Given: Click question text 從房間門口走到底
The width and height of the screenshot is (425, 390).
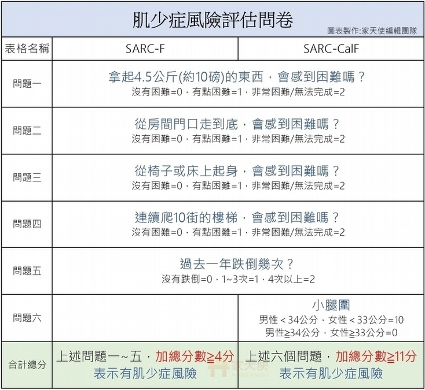Looking at the screenshot, I should (x=186, y=124).
